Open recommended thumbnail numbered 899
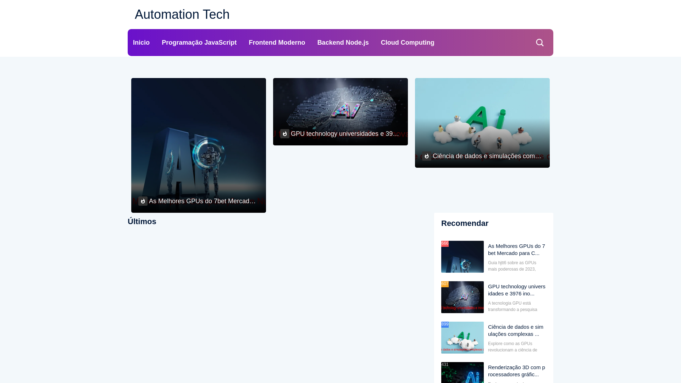This screenshot has height=383, width=681. (463, 338)
